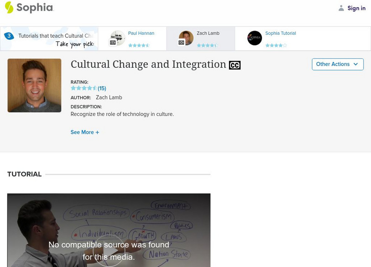Click the Sign in link
The height and width of the screenshot is (267, 371).
(356, 8)
